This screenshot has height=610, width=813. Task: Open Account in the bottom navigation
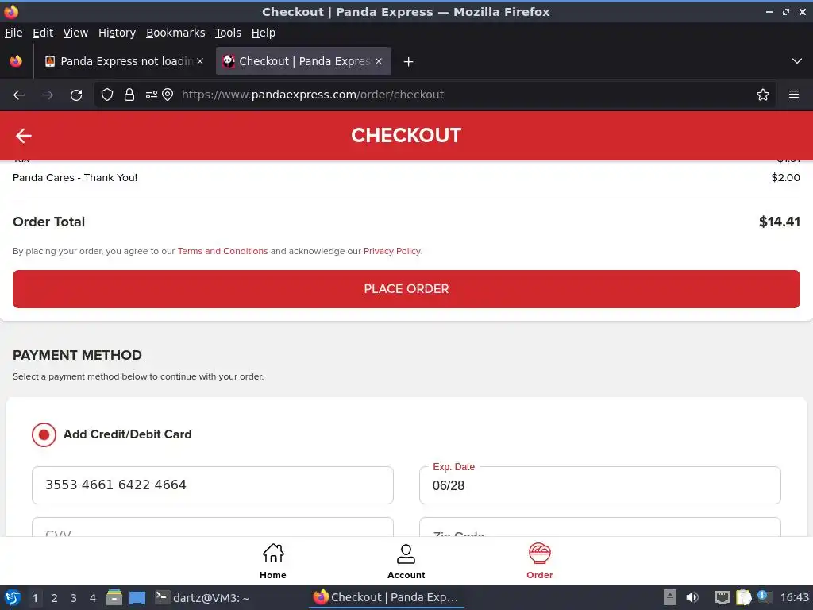406,562
